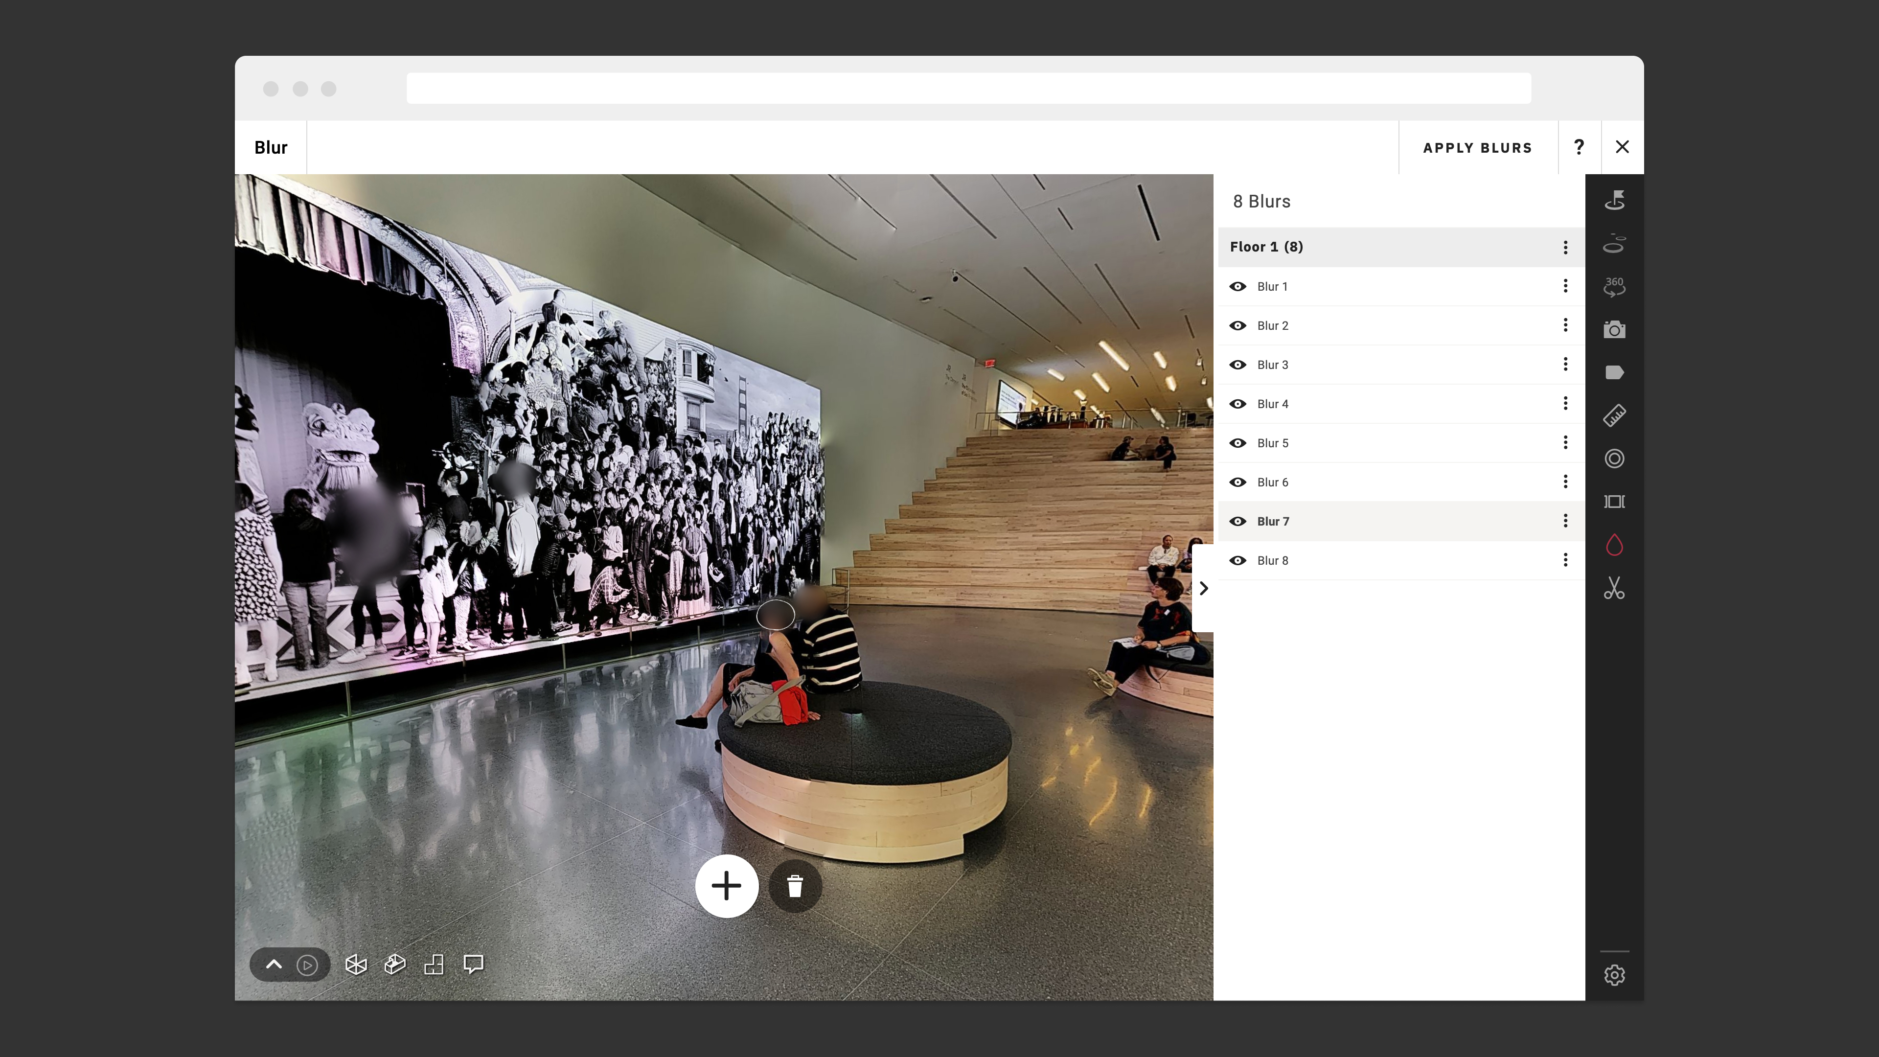Select Blur 1 in the list

(1401, 287)
